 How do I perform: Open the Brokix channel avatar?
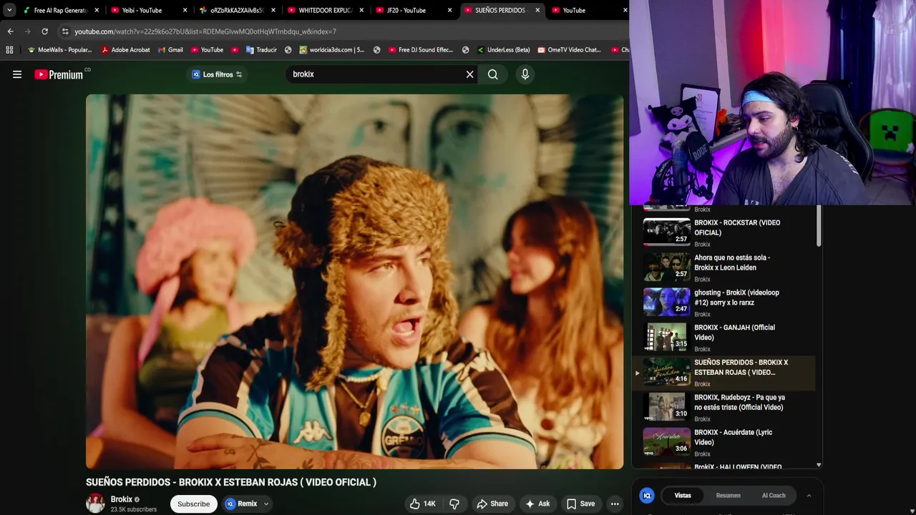pos(95,504)
